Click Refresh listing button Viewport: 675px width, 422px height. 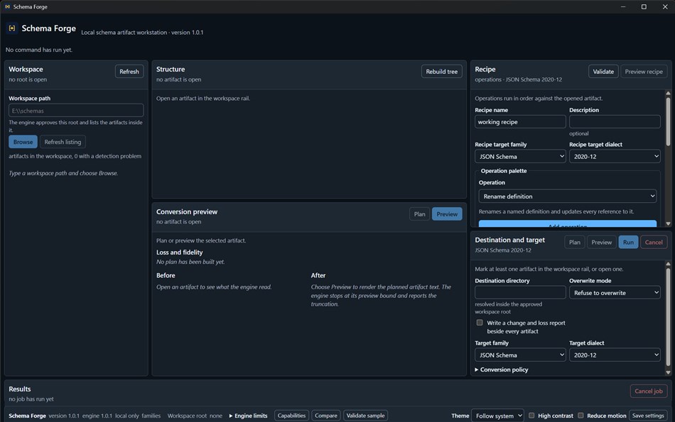[63, 142]
